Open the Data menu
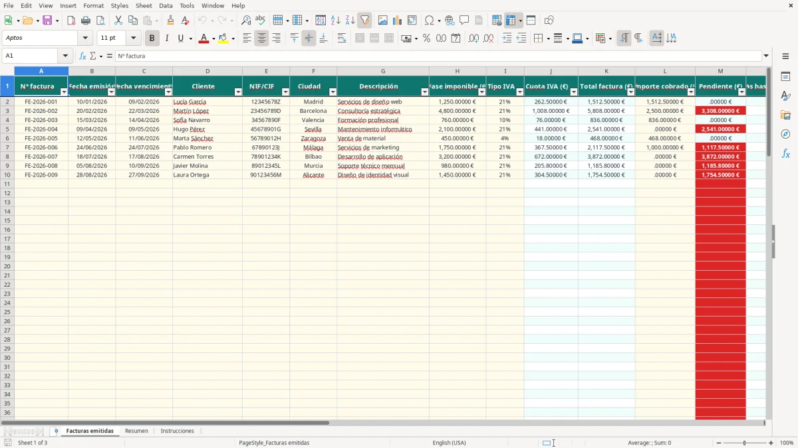 (x=166, y=5)
